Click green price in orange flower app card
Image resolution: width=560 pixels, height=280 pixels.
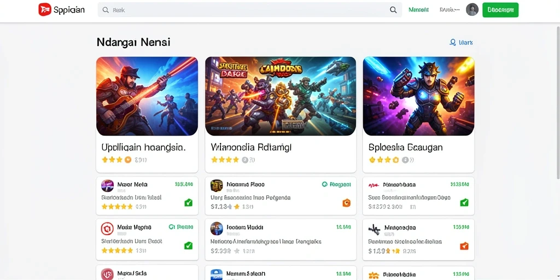pyautogui.click(x=460, y=273)
